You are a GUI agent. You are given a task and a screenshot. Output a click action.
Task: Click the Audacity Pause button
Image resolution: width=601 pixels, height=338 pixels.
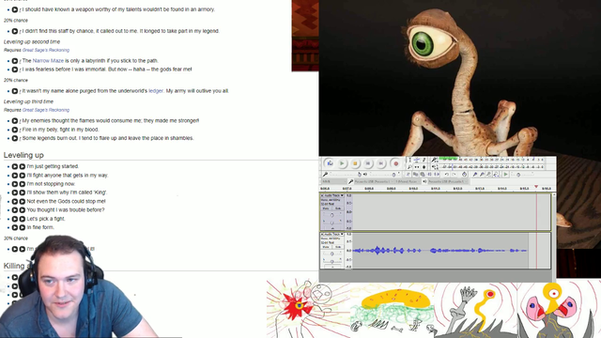330,163
